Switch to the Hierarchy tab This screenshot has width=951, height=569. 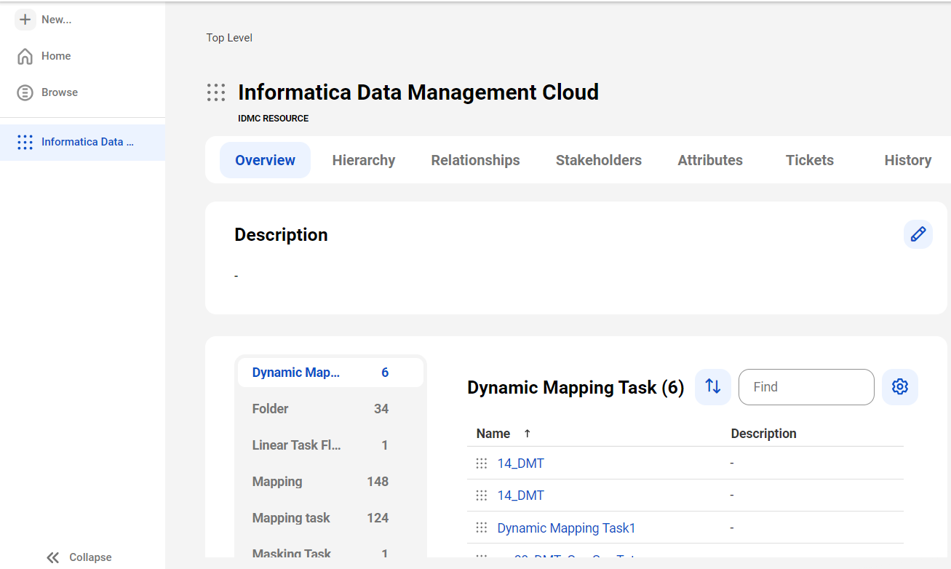pos(364,160)
